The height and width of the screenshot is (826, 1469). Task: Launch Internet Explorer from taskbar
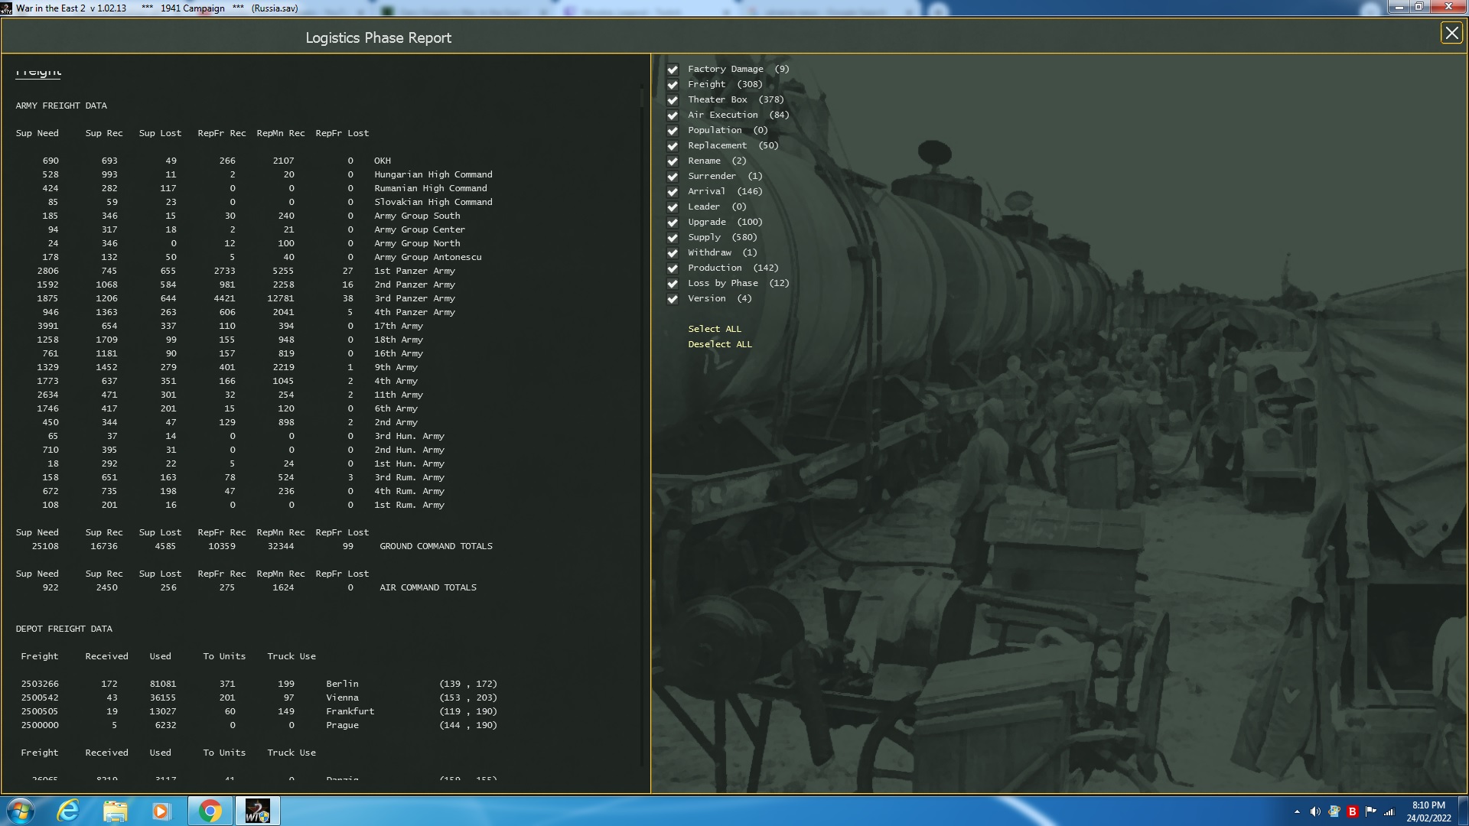point(68,811)
